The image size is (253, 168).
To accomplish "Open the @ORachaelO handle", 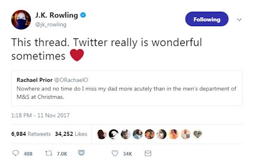I will [71, 80].
